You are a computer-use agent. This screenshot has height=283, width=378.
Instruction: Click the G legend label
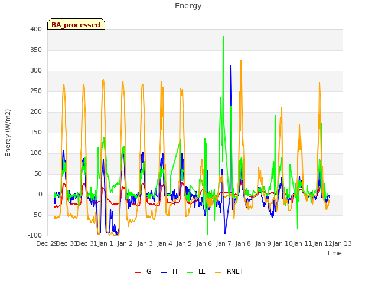(x=149, y=271)
